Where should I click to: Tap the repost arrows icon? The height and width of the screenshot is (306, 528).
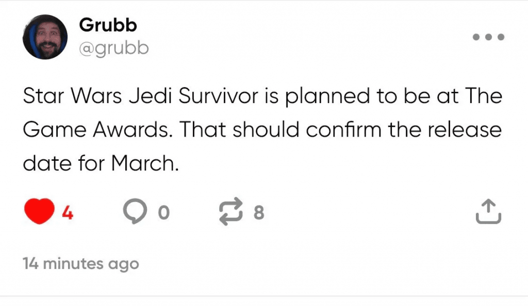[x=230, y=211]
